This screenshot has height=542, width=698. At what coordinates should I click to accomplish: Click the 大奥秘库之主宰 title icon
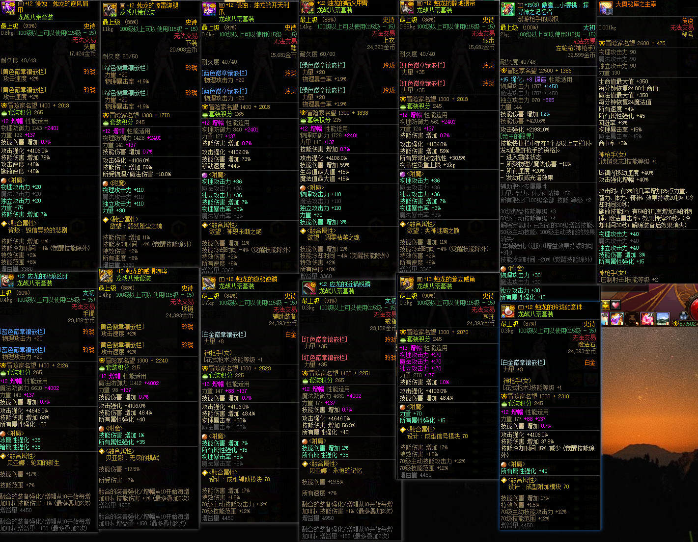(606, 8)
